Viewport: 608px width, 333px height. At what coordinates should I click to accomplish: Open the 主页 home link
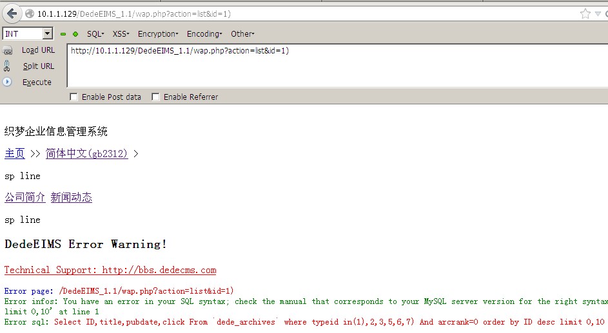pyautogui.click(x=15, y=154)
